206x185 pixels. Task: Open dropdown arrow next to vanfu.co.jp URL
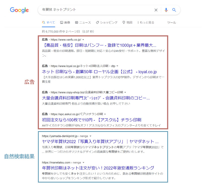(x=83, y=40)
